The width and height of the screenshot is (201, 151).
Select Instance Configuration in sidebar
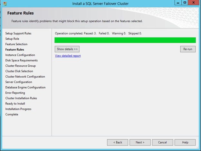(20, 55)
